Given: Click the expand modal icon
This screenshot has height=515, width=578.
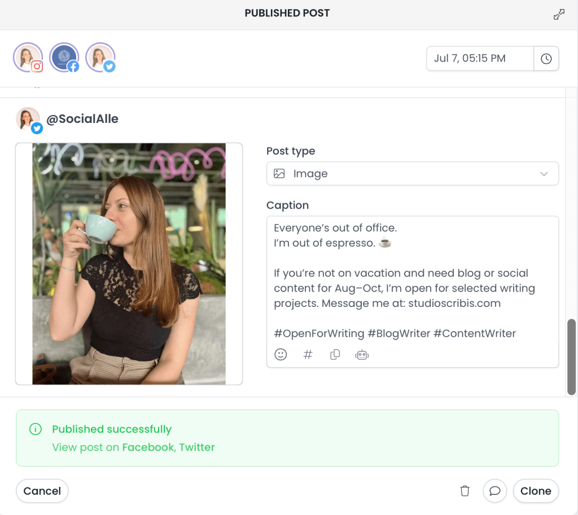Looking at the screenshot, I should [559, 15].
